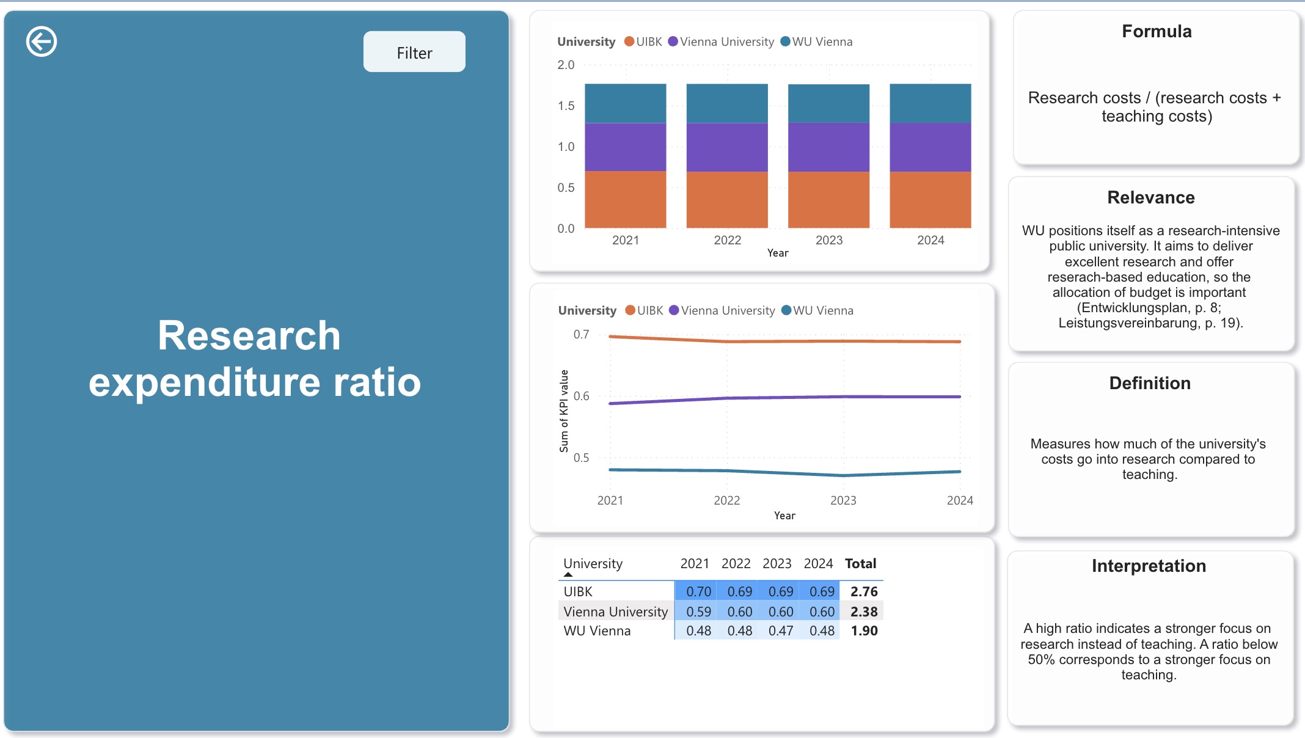Click the orange UIBK line in chart
The height and width of the screenshot is (738, 1305).
tap(785, 340)
